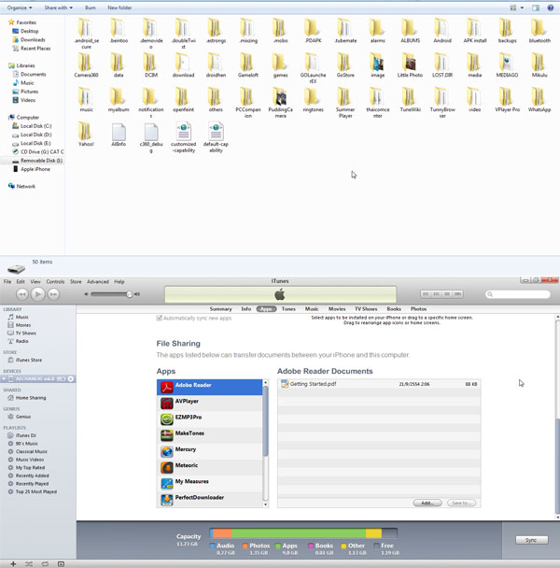Toggle Explorer preview pane icon
Screen dimensions: 560x568
(536, 7)
